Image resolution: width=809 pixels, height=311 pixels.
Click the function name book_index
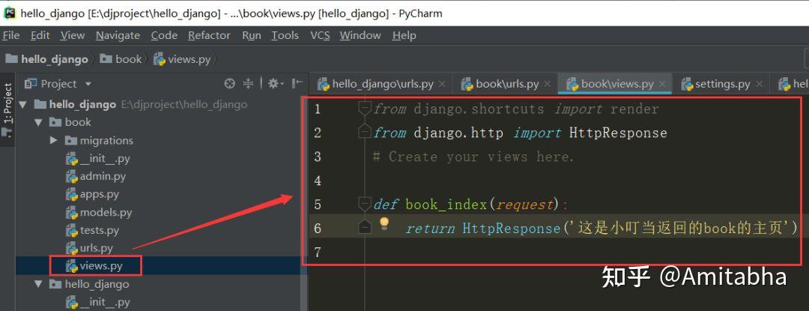(x=446, y=205)
